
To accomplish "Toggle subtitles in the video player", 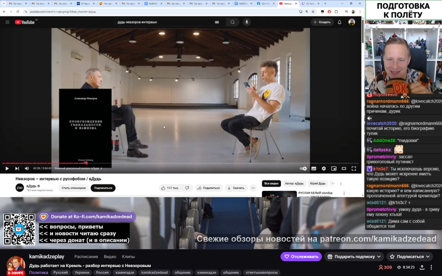I will pyautogui.click(x=314, y=168).
